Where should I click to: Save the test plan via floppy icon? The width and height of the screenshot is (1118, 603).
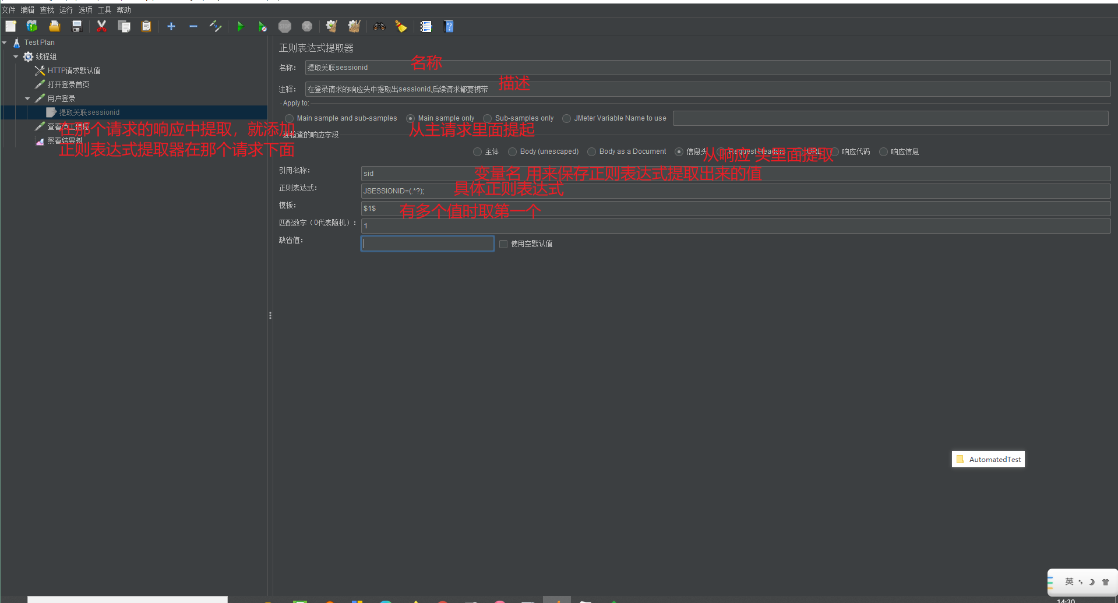pyautogui.click(x=76, y=26)
